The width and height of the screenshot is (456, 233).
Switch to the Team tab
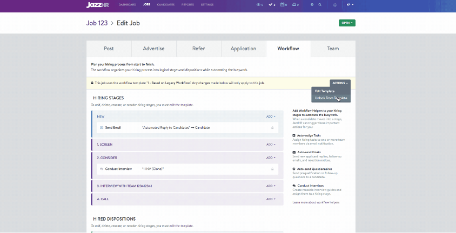point(333,49)
